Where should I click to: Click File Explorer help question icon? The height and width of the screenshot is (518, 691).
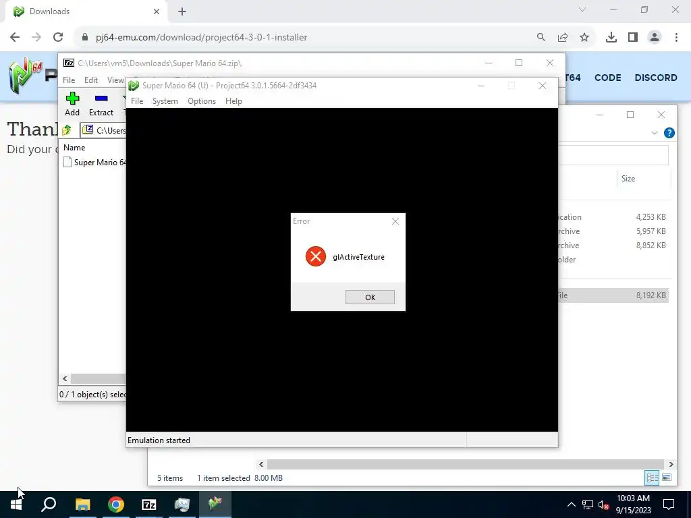click(669, 133)
